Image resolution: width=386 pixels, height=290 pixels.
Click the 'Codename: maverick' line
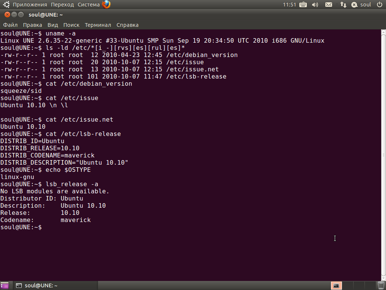tap(46, 220)
